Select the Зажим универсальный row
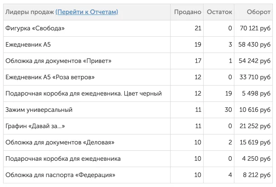276x187 pixels. pyautogui.click(x=138, y=110)
